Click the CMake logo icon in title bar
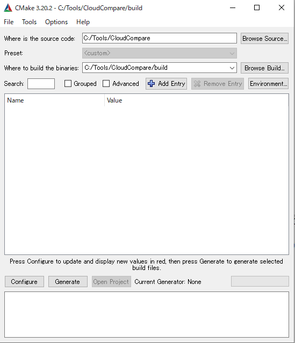 (8, 8)
